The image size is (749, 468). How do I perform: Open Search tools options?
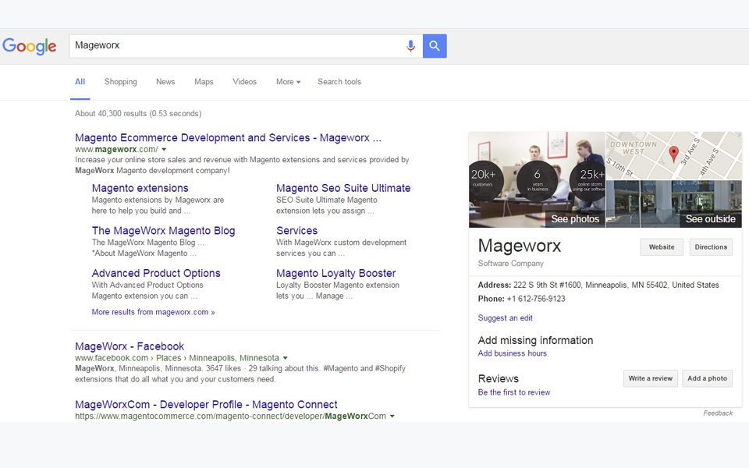pyautogui.click(x=339, y=82)
